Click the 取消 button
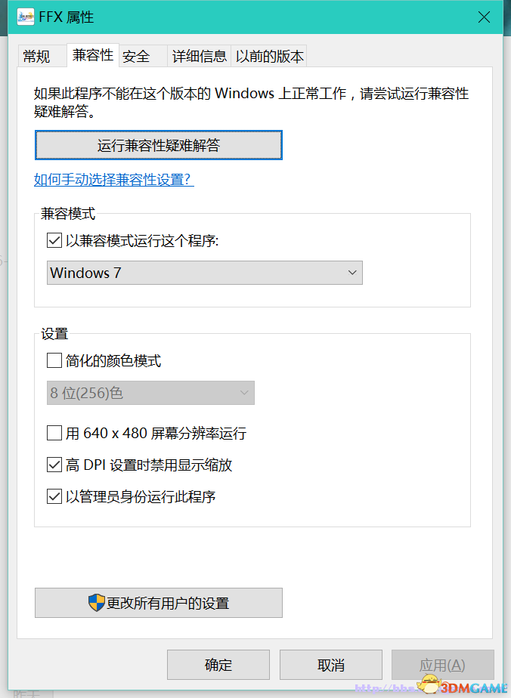 click(x=331, y=665)
